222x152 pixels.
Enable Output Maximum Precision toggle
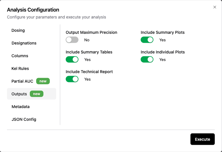[x=72, y=40]
